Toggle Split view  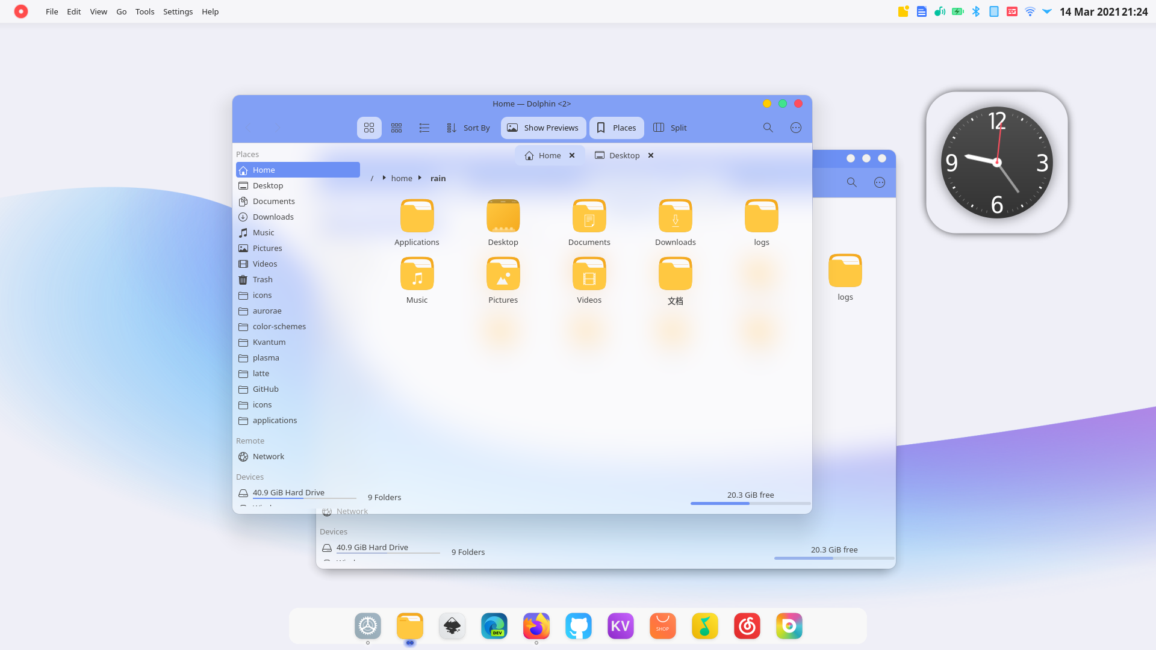pyautogui.click(x=670, y=128)
